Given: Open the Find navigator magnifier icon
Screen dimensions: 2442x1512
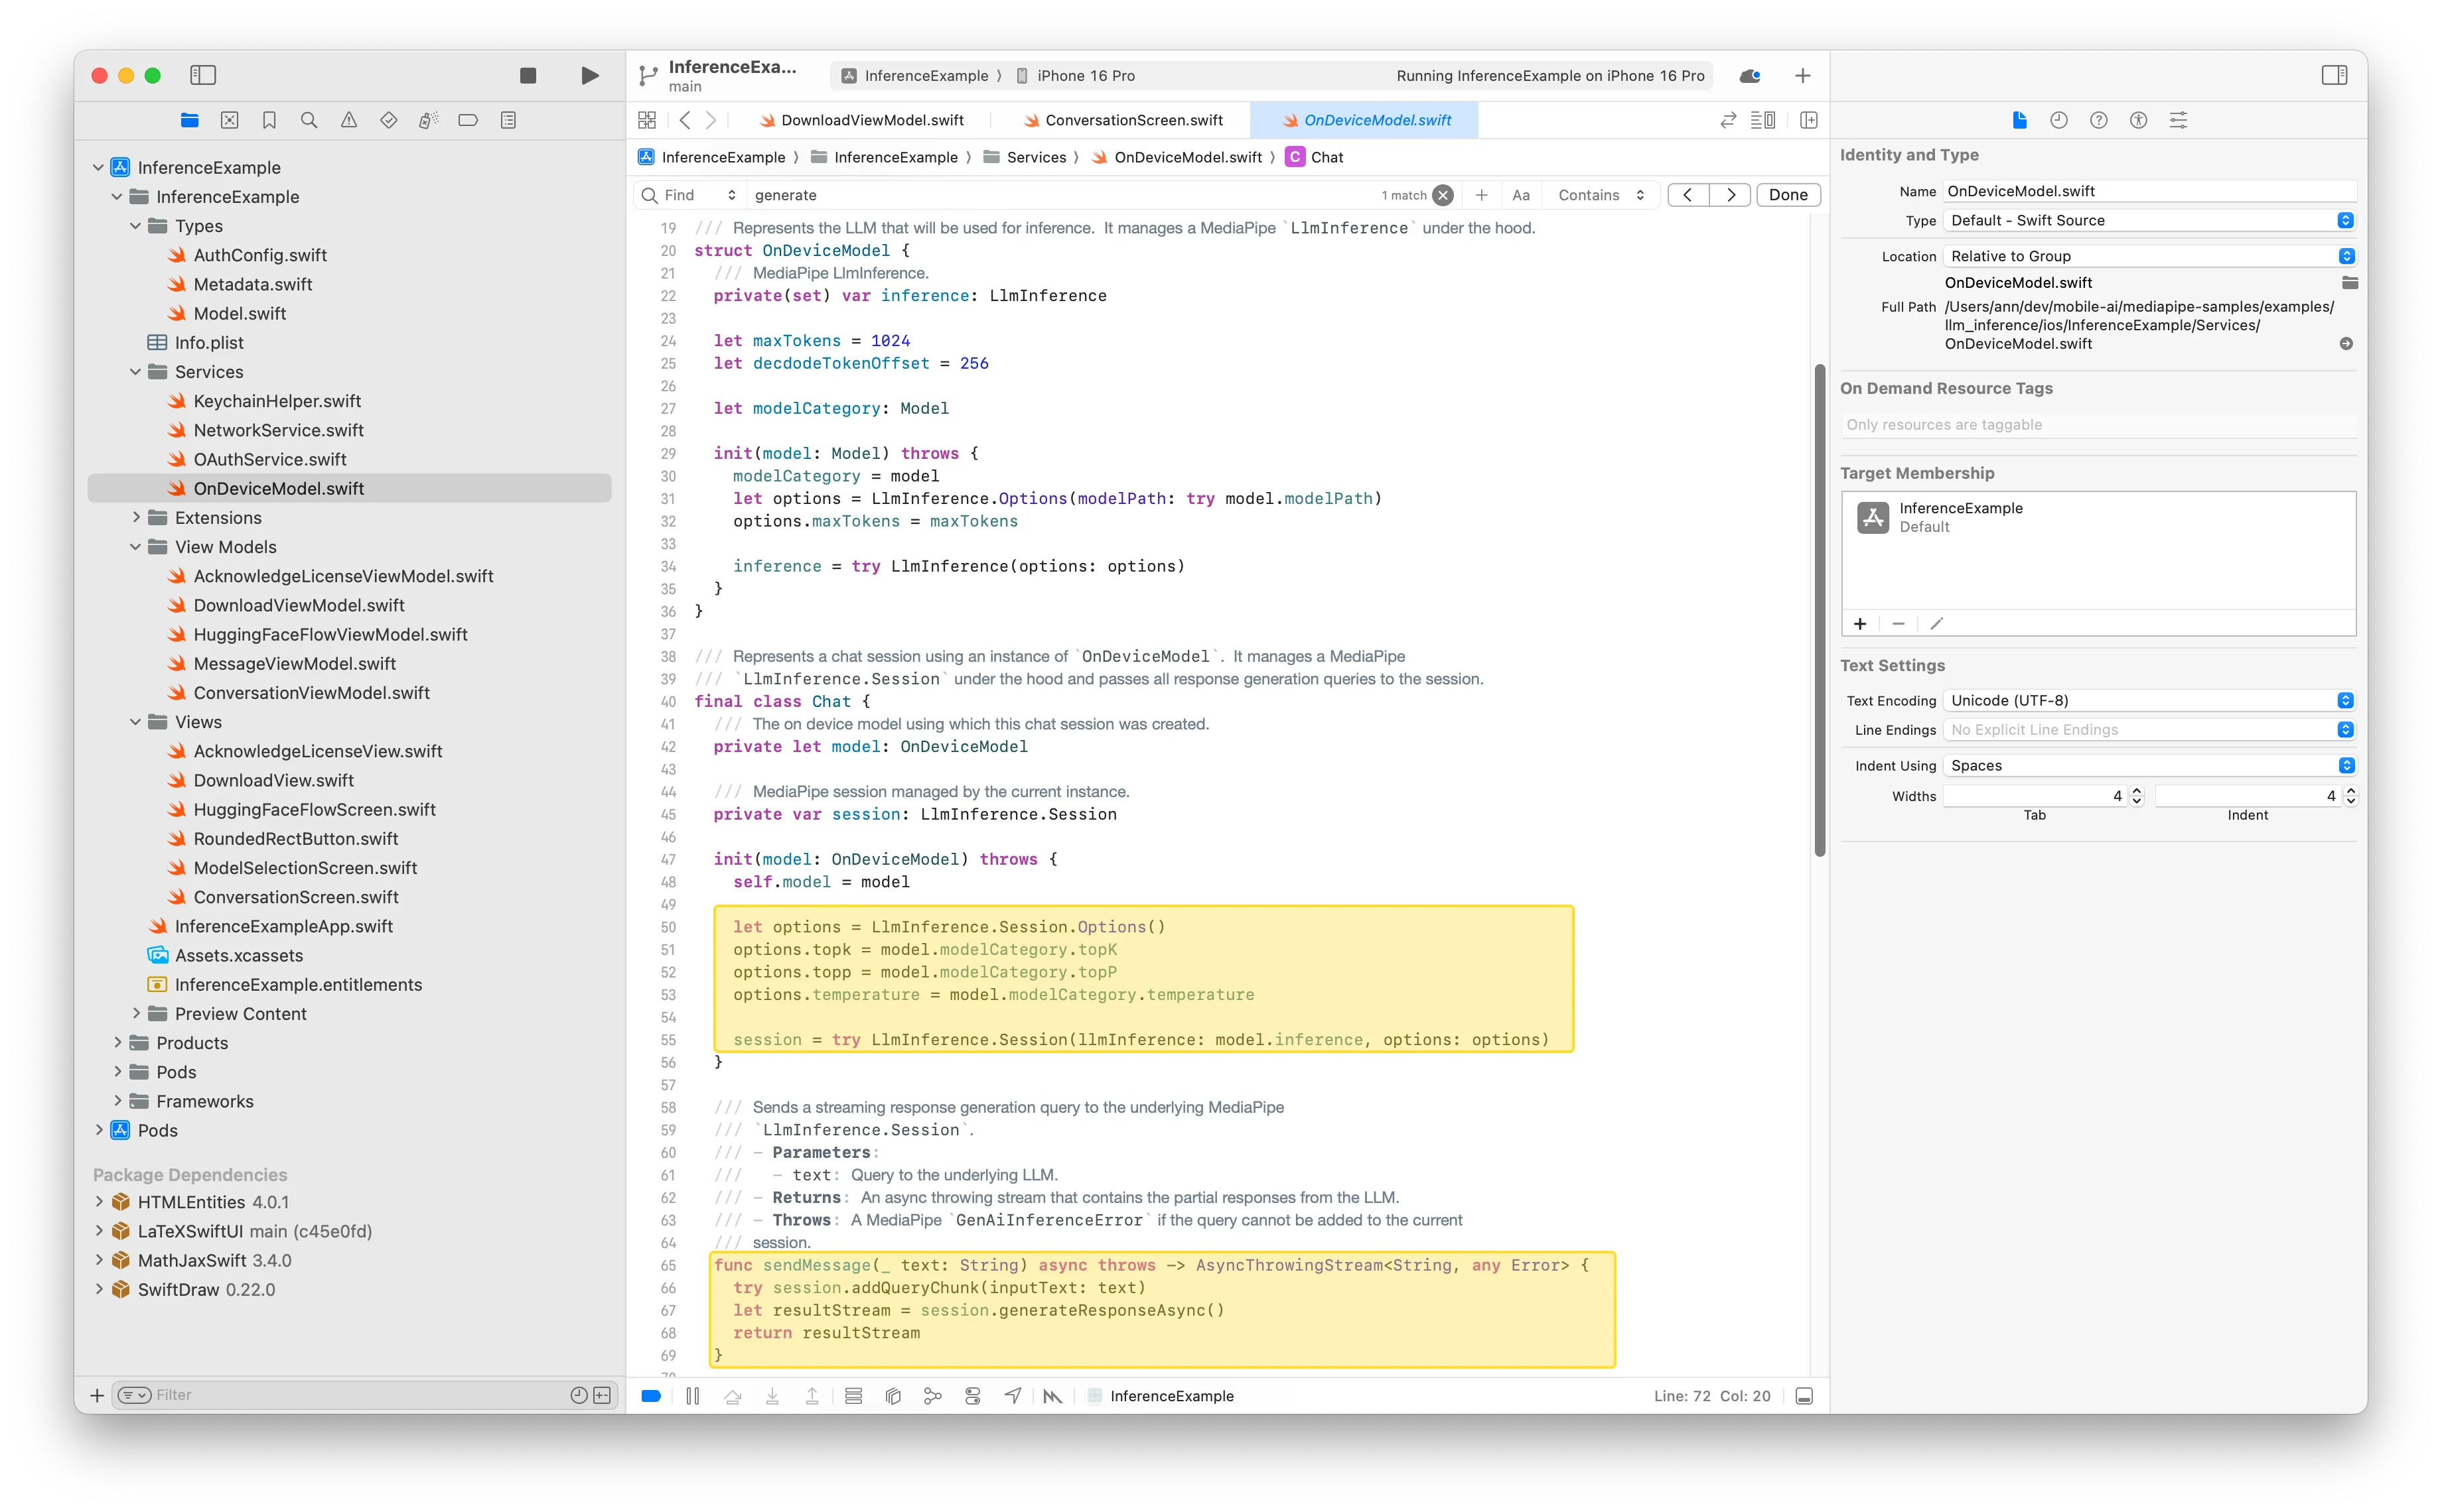Looking at the screenshot, I should tap(309, 120).
